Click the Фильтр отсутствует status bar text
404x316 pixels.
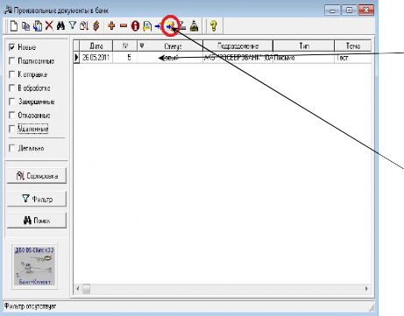coord(30,306)
